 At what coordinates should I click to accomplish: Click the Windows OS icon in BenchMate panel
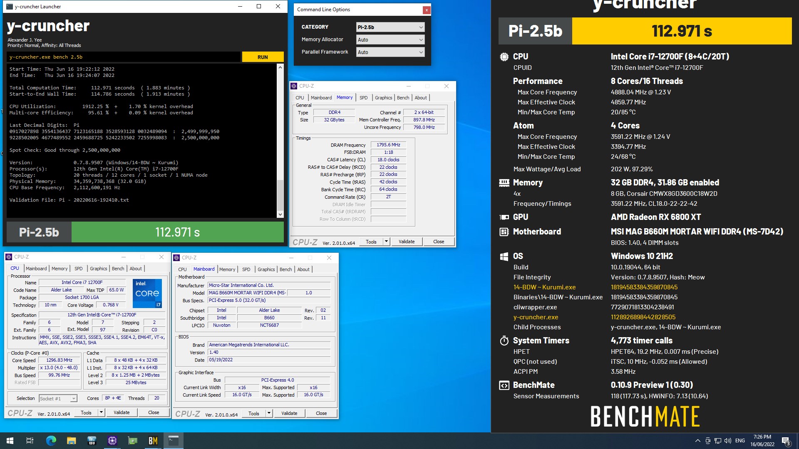[x=504, y=256]
